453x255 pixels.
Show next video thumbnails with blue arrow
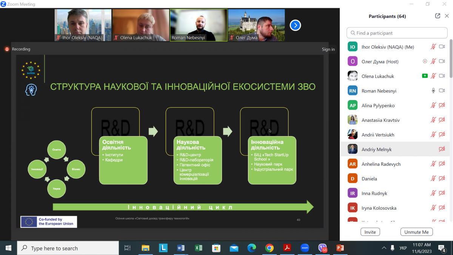(295, 25)
